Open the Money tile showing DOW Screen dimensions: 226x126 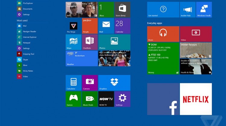point(163,58)
